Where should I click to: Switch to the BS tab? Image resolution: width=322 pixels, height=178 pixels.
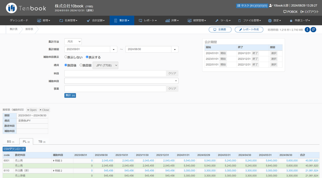10,142
